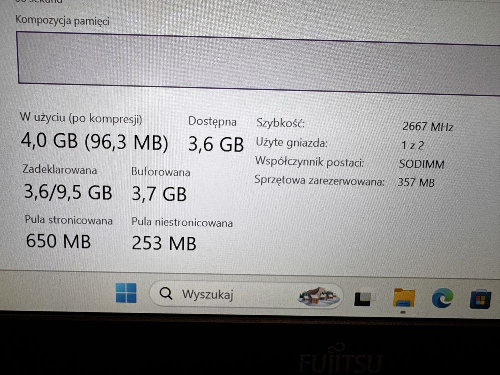Click the magnifier icon in taskbar search
This screenshot has height=375, width=500.
point(166,293)
